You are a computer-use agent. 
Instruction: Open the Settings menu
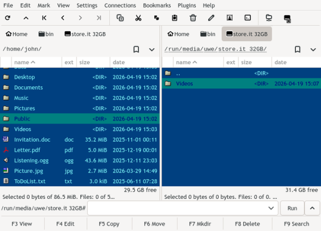point(87,5)
